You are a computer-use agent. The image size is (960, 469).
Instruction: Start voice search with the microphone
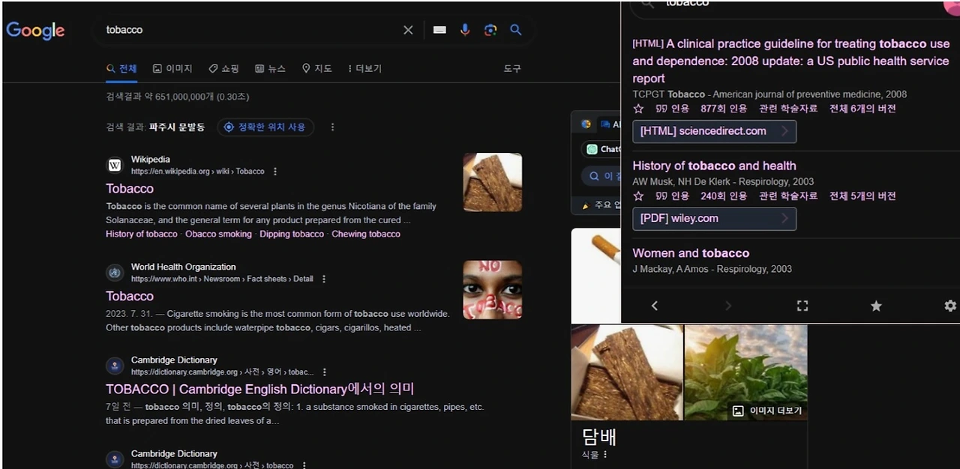(x=465, y=30)
